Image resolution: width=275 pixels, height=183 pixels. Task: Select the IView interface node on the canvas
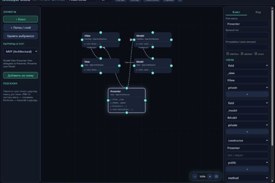101,40
